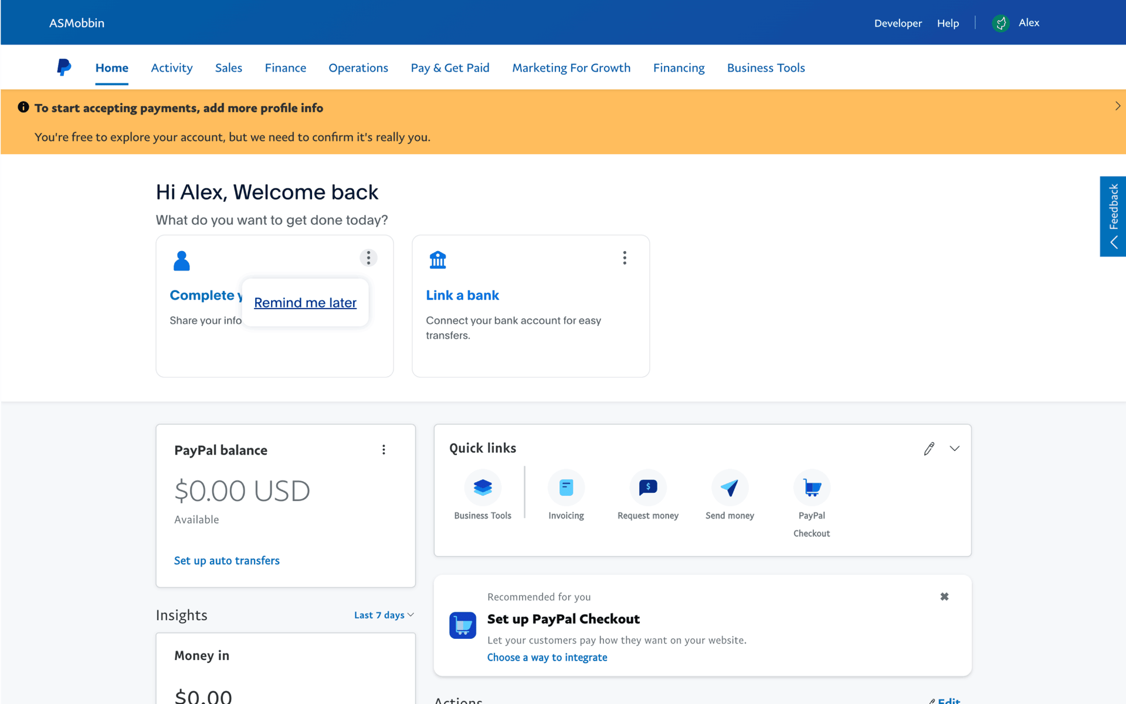
Task: Expand the orange banner's right chevron
Action: click(x=1118, y=106)
